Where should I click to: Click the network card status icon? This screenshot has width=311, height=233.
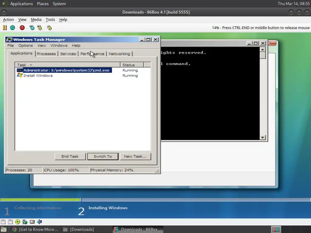click(x=25, y=222)
